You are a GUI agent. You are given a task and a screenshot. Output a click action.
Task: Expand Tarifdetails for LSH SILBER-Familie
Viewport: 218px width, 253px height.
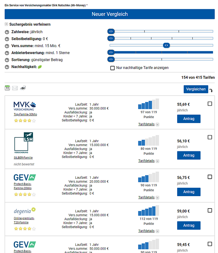(149, 161)
